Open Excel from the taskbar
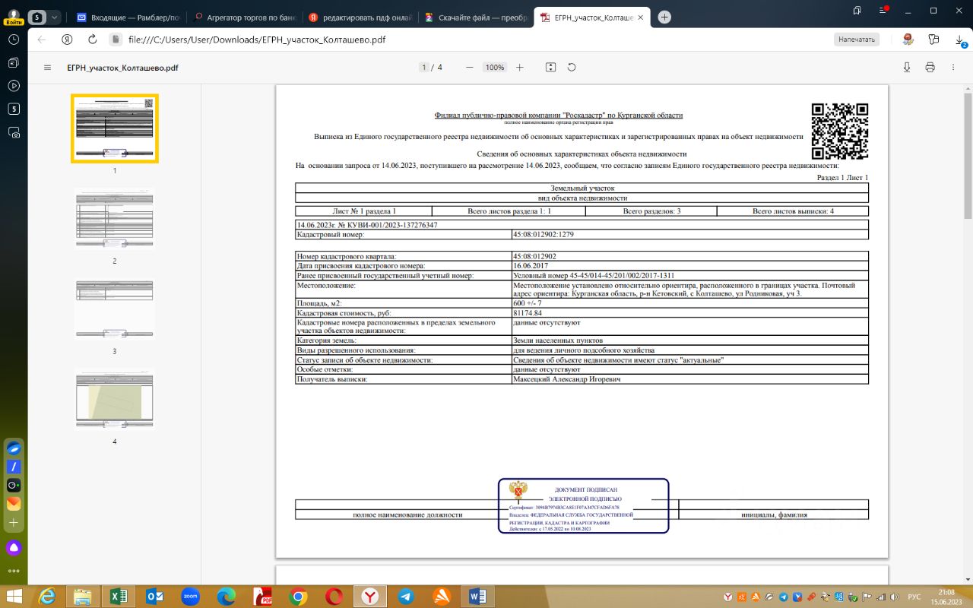Viewport: 973px width, 608px height. (118, 597)
